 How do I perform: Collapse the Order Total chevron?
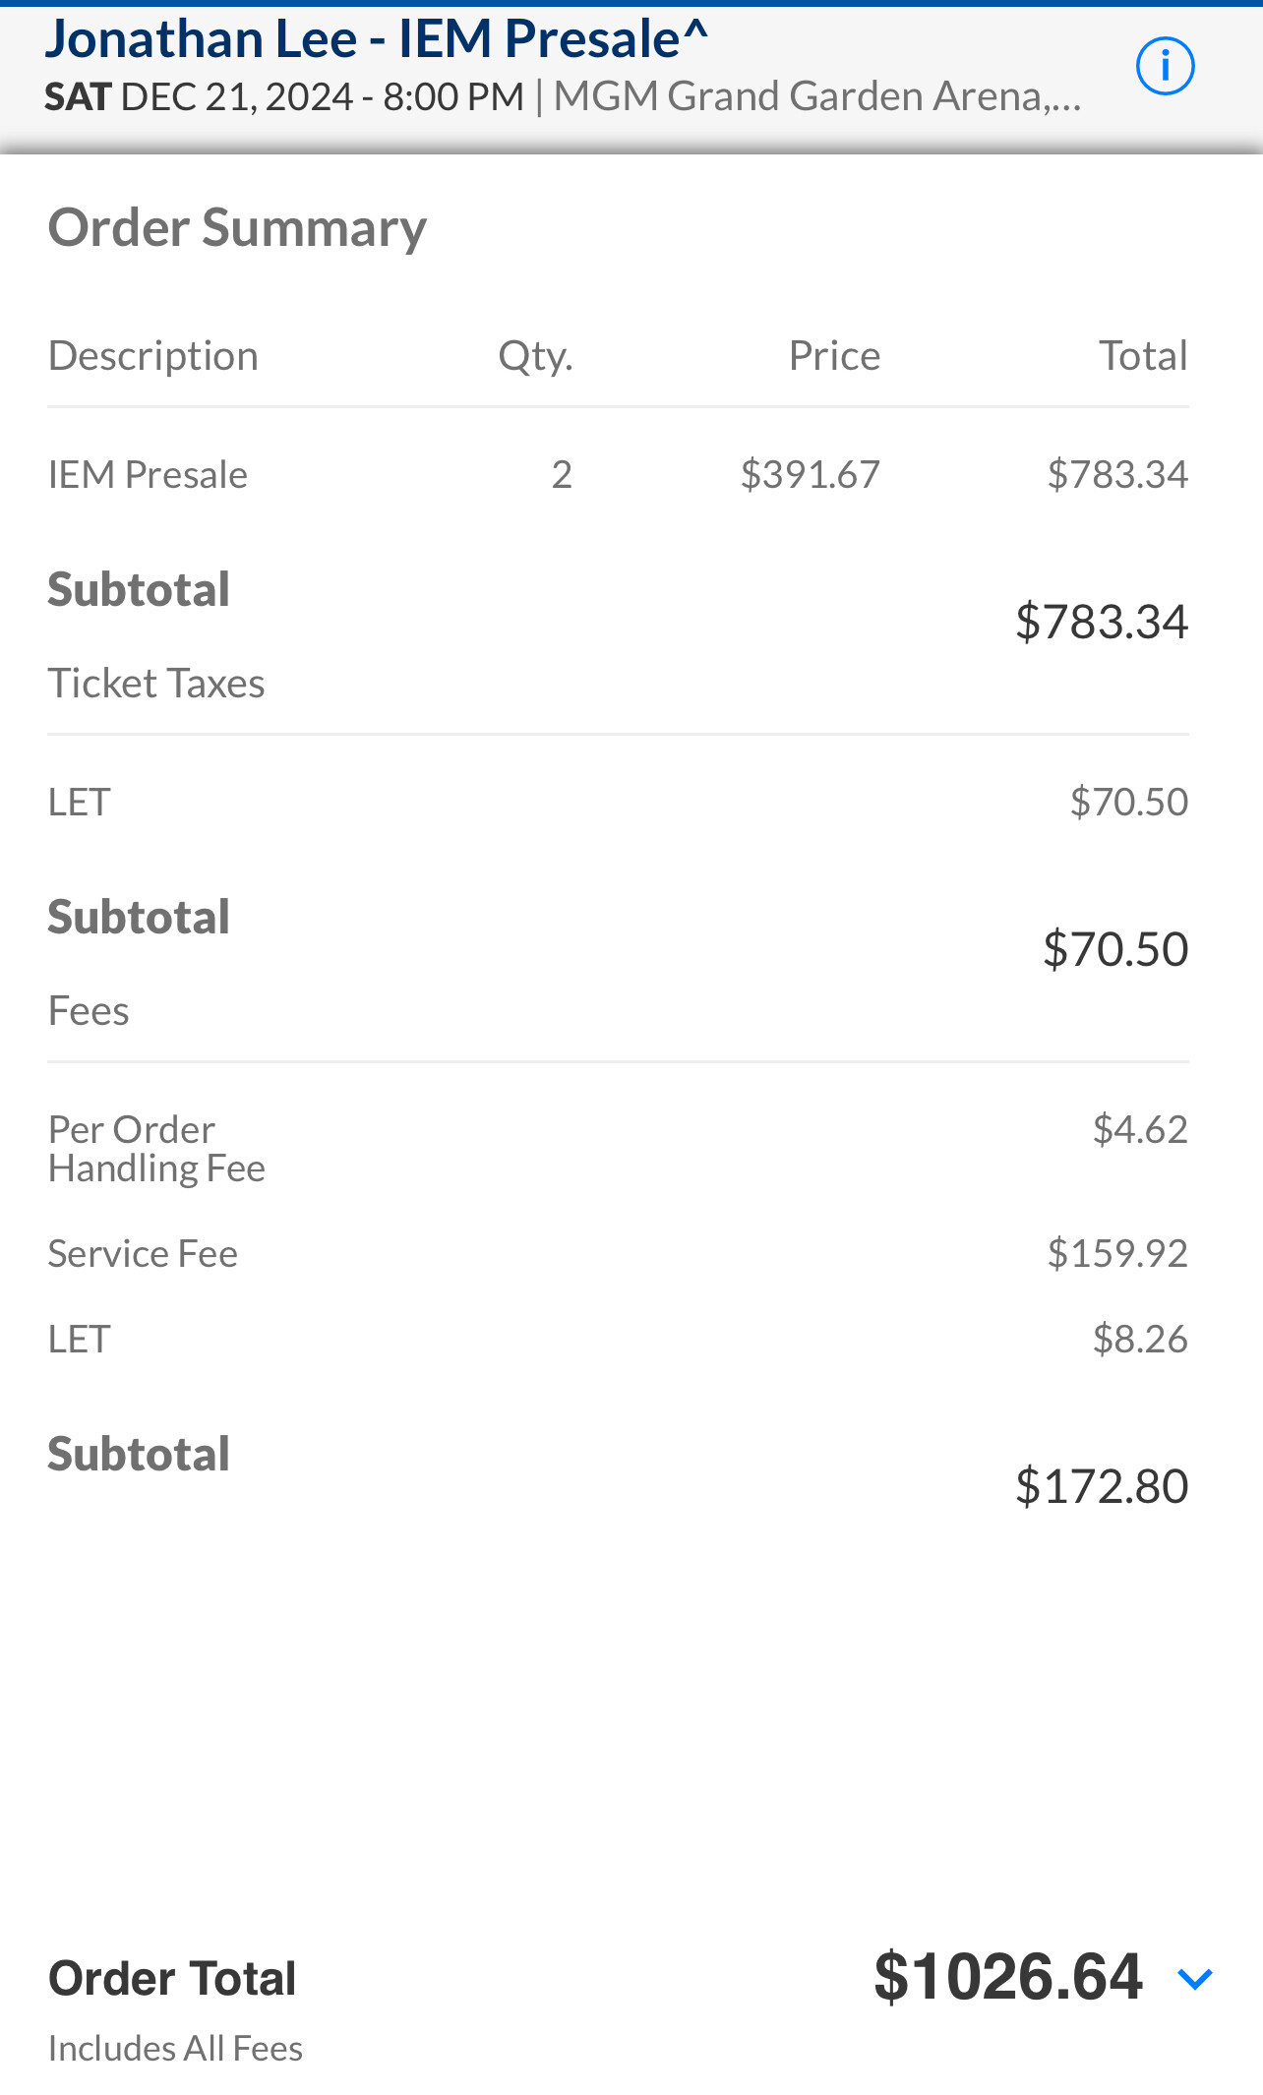(x=1195, y=1979)
